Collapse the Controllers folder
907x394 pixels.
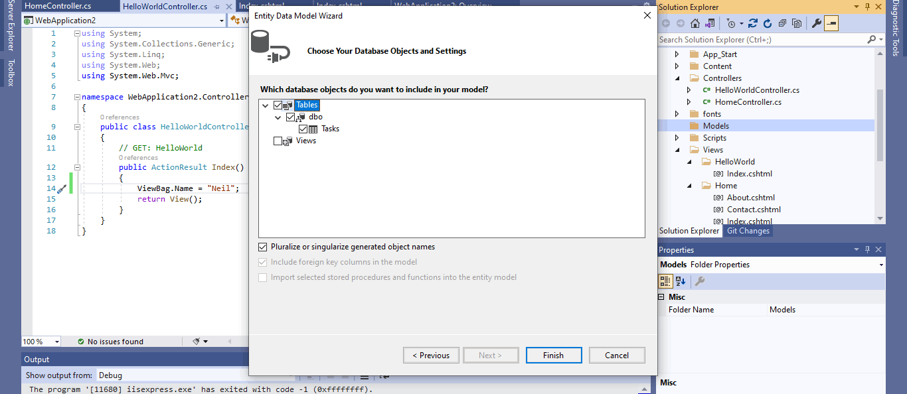point(677,78)
